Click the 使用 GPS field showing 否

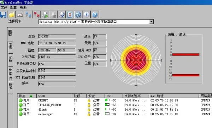pos(100,50)
